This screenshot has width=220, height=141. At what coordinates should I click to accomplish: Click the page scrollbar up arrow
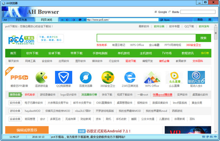(x=216, y=25)
